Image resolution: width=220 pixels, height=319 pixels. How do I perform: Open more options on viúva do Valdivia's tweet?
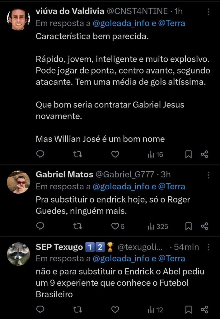[208, 11]
